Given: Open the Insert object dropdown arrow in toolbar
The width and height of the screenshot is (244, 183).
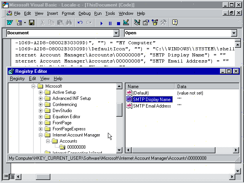Looking at the screenshot, I should (25, 23).
